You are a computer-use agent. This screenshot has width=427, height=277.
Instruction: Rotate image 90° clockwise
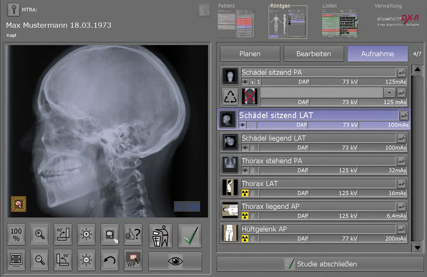click(x=63, y=235)
